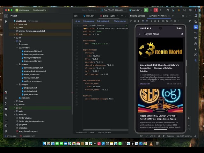Open Google Chrome from the dock
The image size is (204, 153).
click(145, 144)
